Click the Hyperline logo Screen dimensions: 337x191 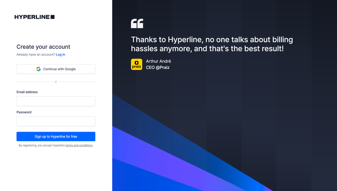(34, 17)
